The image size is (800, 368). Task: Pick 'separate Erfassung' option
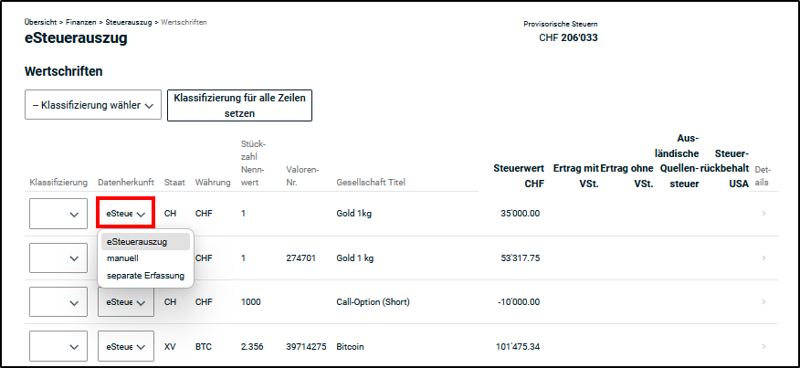click(x=145, y=275)
